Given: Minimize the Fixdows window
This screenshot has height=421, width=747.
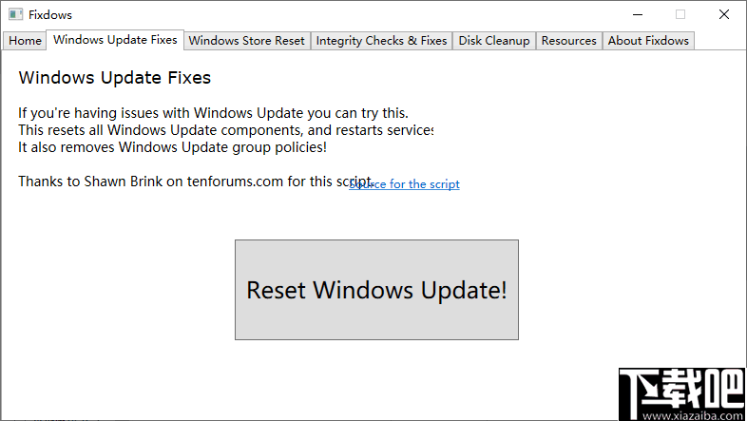Looking at the screenshot, I should 637,14.
